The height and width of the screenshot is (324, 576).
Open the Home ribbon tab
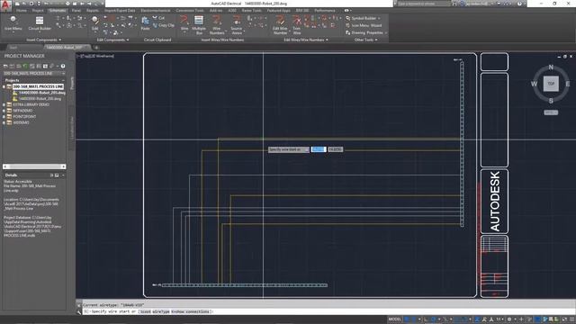pyautogui.click(x=22, y=10)
